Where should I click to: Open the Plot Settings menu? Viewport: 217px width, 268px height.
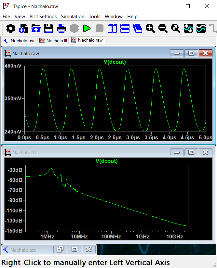pyautogui.click(x=43, y=17)
